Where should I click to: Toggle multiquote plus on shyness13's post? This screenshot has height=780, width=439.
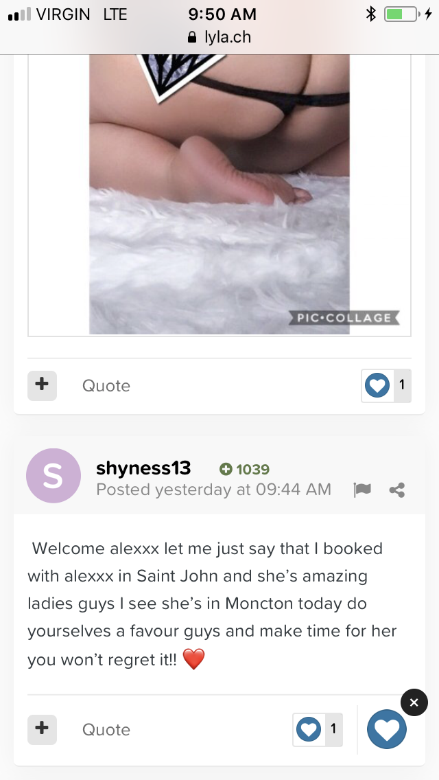pos(43,729)
